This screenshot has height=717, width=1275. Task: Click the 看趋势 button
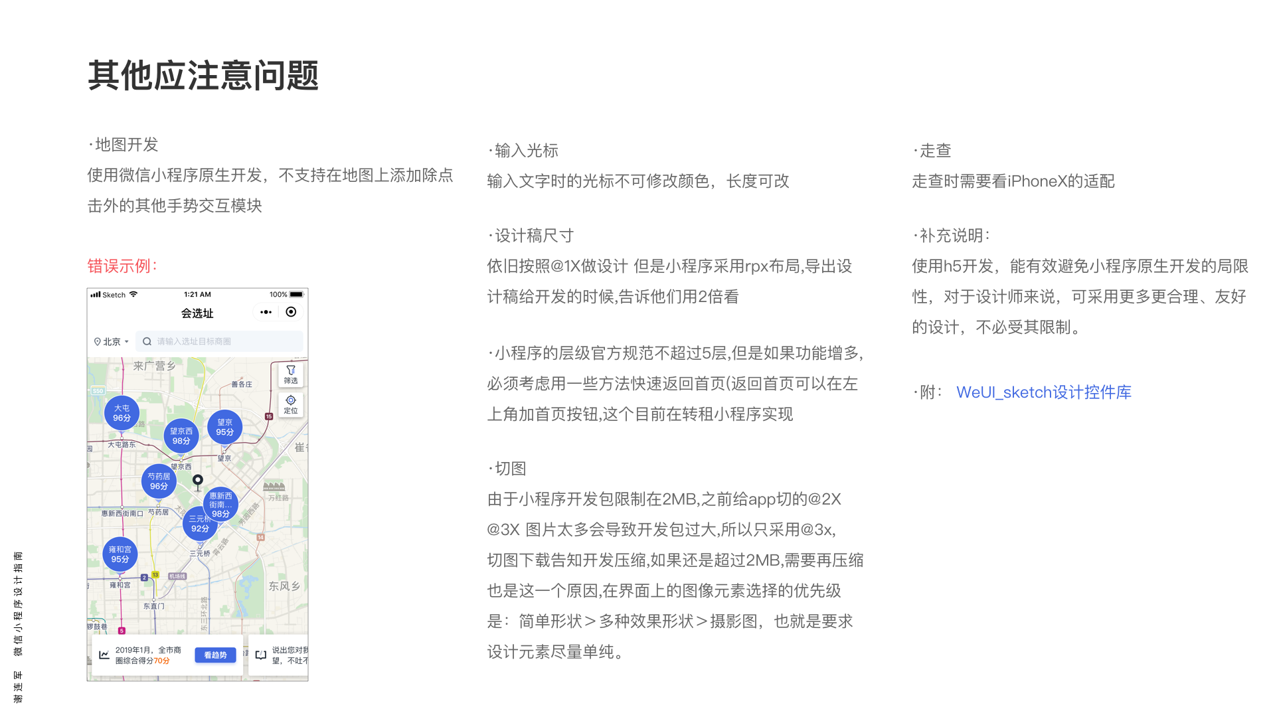point(215,655)
